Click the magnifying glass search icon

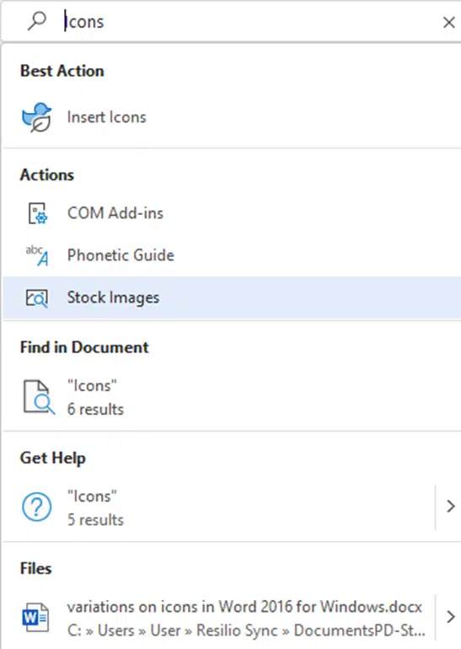point(37,21)
